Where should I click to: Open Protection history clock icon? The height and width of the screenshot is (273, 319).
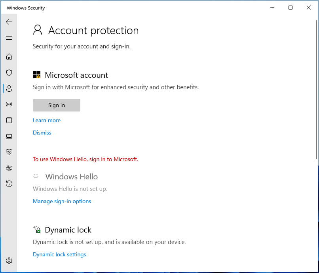9,184
